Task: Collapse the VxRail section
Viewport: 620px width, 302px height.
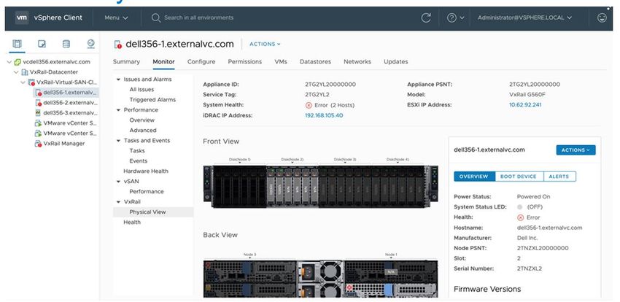Action: [118, 202]
